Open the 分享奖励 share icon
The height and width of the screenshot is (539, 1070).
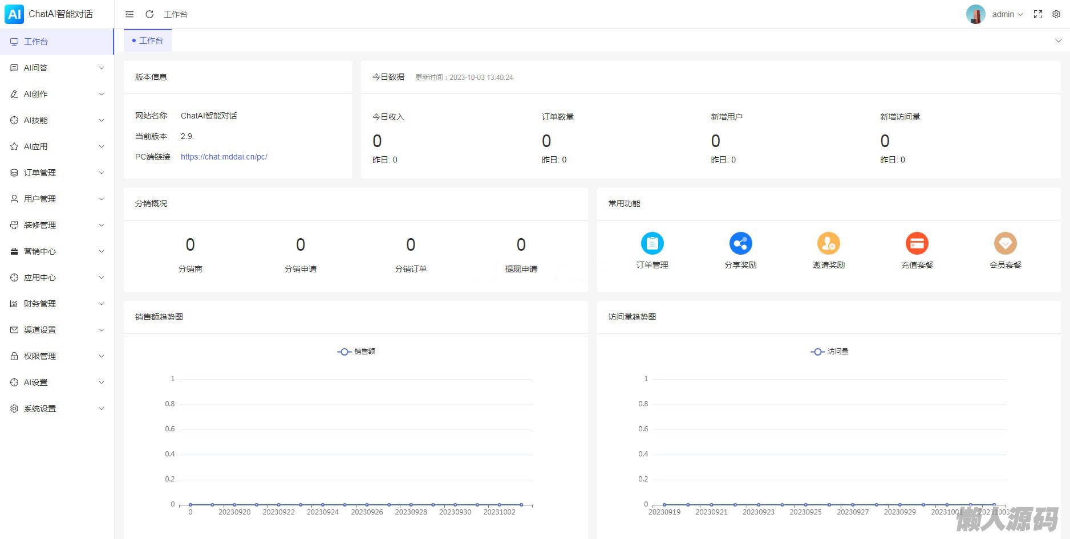click(x=740, y=243)
